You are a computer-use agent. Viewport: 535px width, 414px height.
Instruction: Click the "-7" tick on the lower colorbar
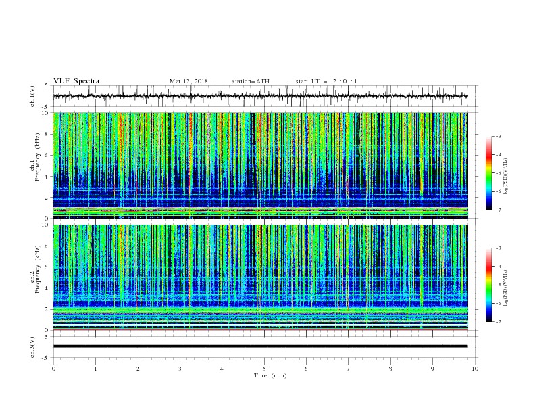498,322
